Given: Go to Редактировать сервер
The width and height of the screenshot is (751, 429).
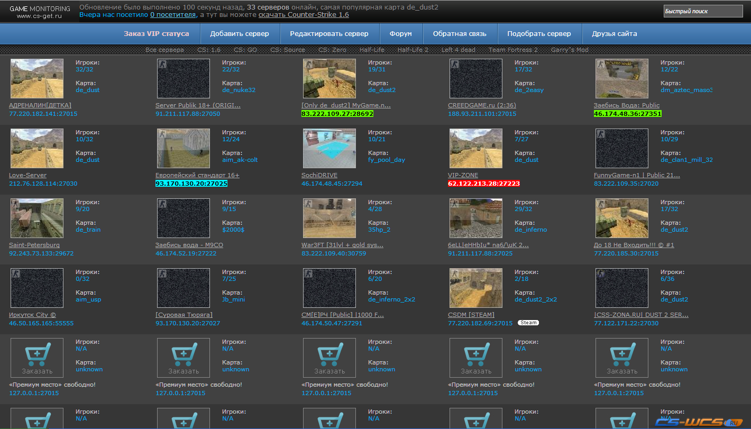Looking at the screenshot, I should 329,33.
